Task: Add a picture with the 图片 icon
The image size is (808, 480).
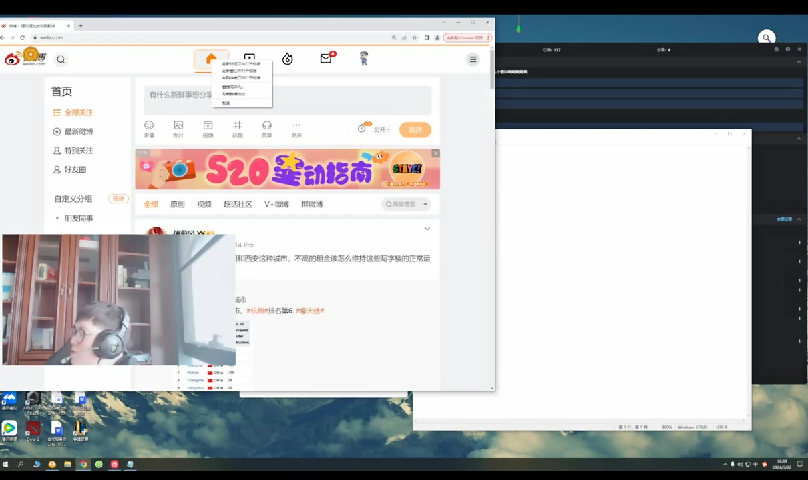Action: pos(178,129)
